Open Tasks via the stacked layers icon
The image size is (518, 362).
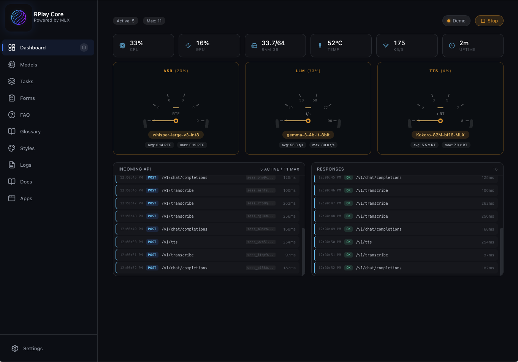(11, 81)
